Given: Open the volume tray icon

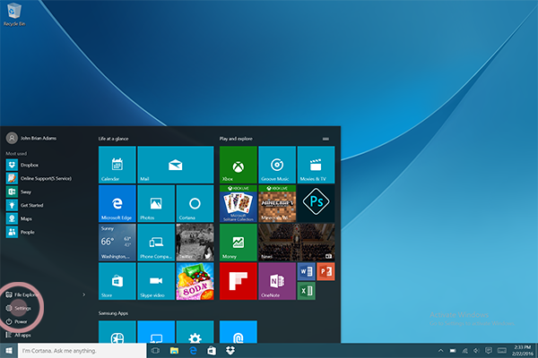Looking at the screenshot, I should (x=476, y=351).
